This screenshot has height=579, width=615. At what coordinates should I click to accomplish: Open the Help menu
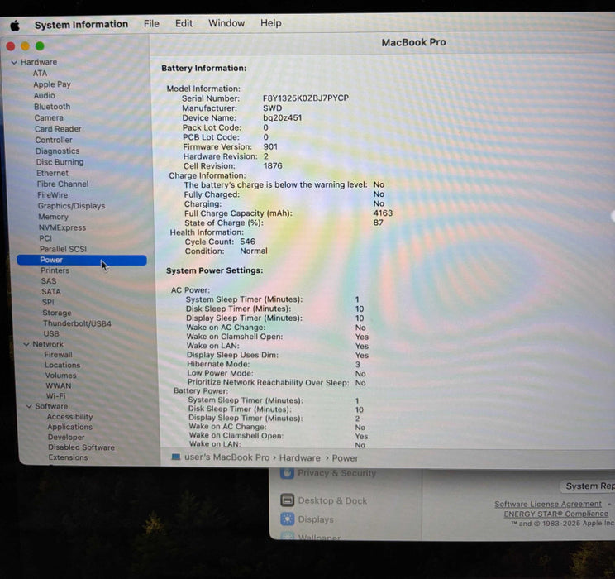pos(270,23)
